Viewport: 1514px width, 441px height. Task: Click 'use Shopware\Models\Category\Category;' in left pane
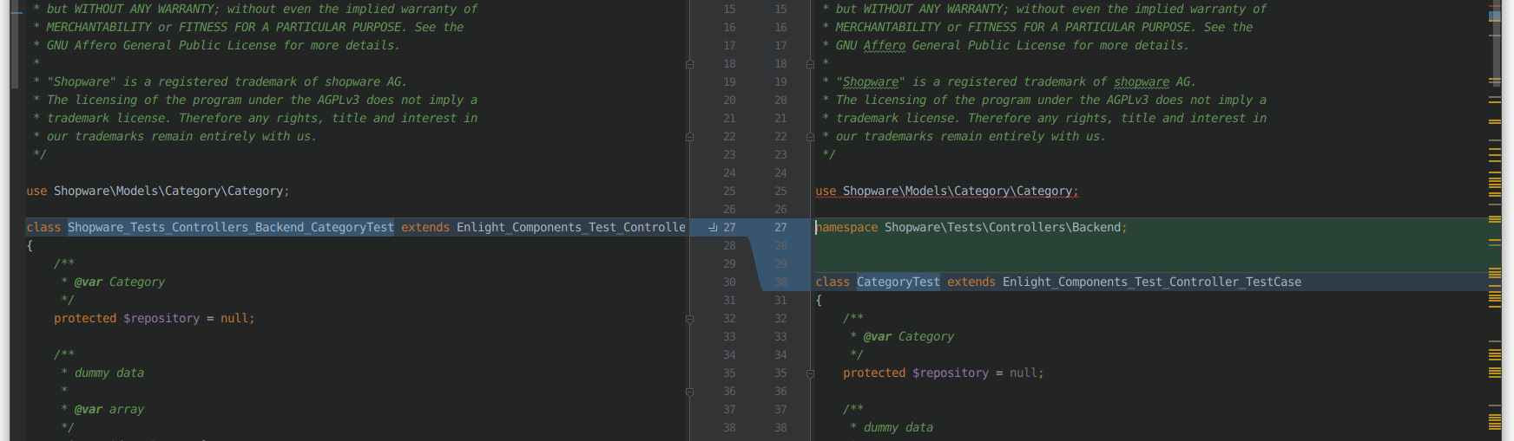coord(158,191)
